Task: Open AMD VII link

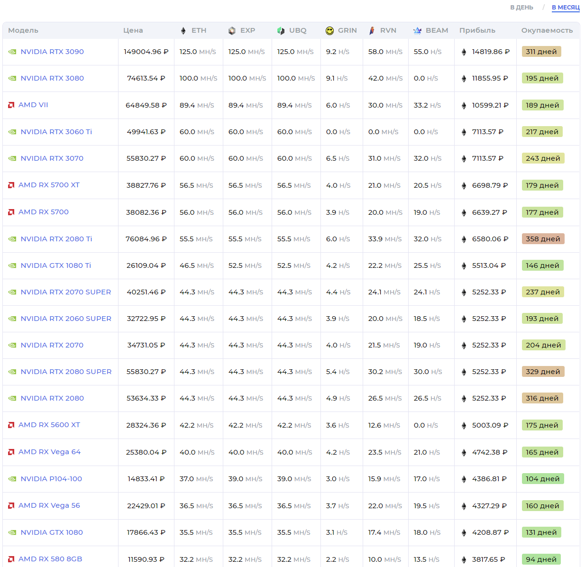Action: [x=33, y=105]
